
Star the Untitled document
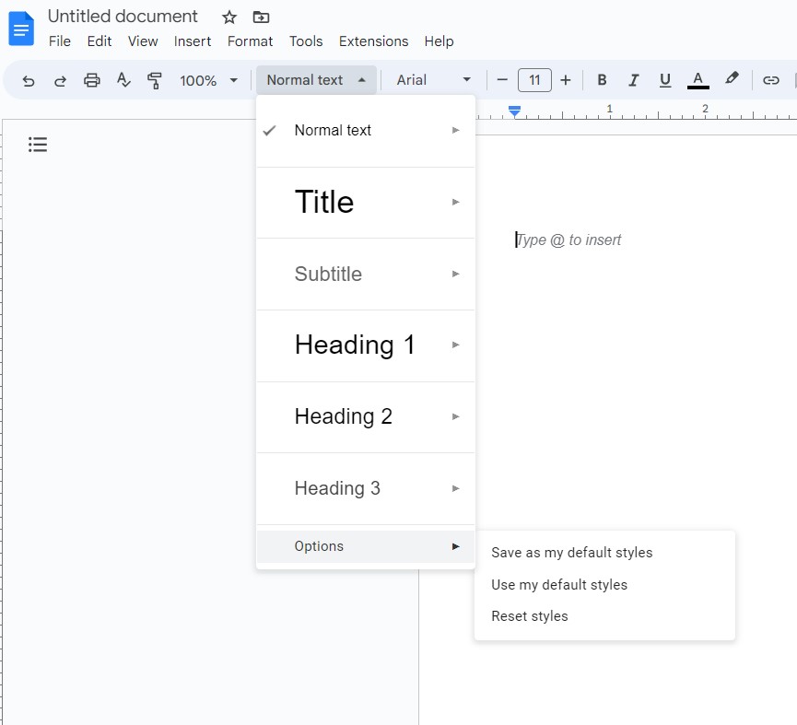tap(229, 18)
